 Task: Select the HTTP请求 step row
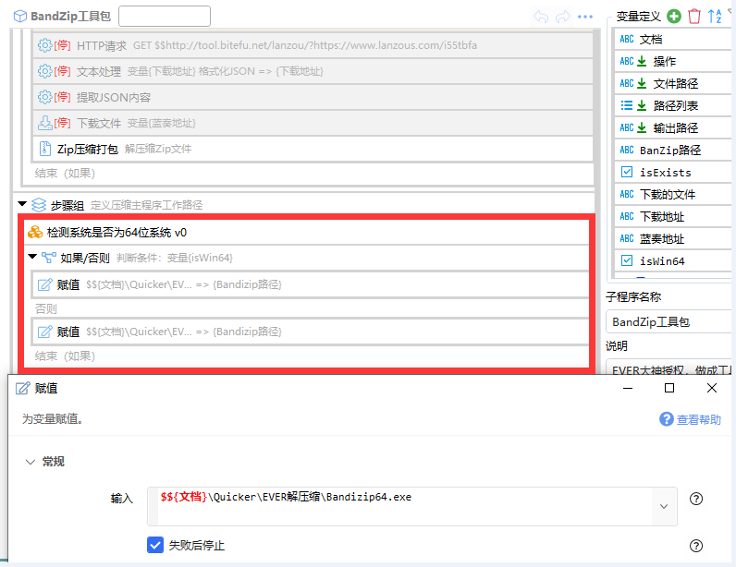(313, 45)
